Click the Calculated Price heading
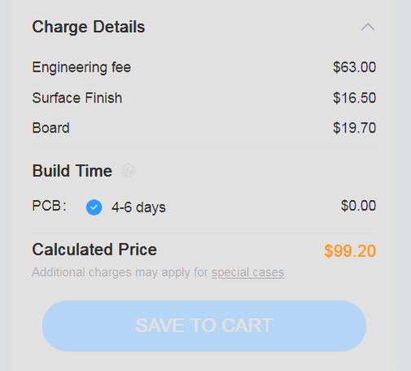This screenshot has height=371, width=411. [94, 250]
